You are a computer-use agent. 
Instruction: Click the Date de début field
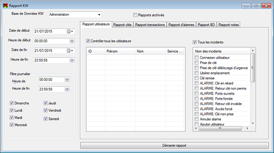tap(54, 31)
